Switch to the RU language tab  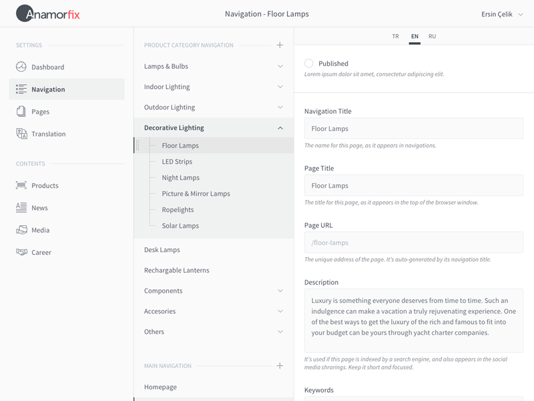click(433, 37)
